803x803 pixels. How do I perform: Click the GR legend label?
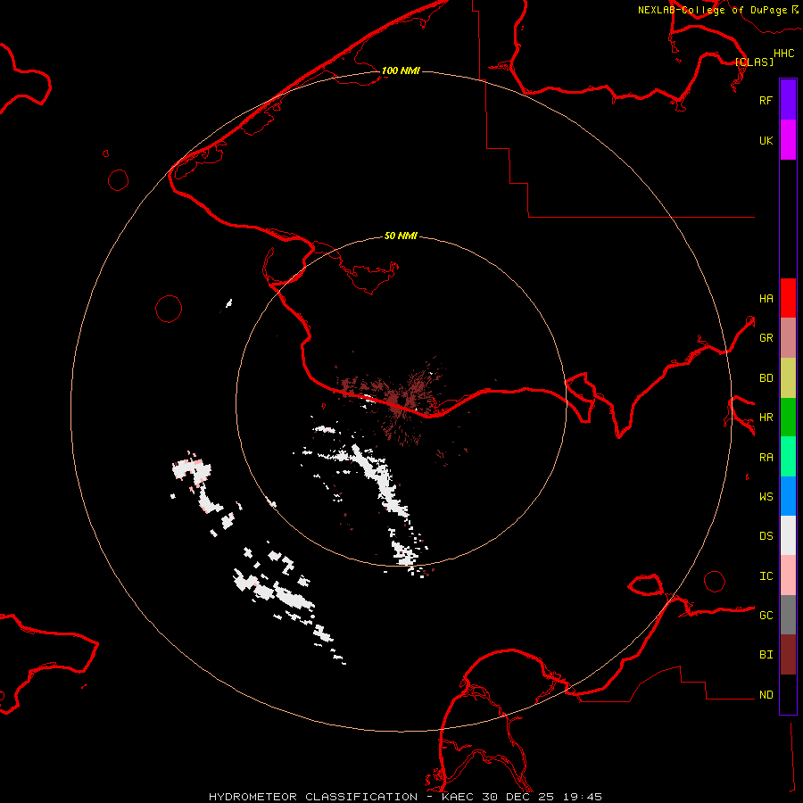coord(766,338)
